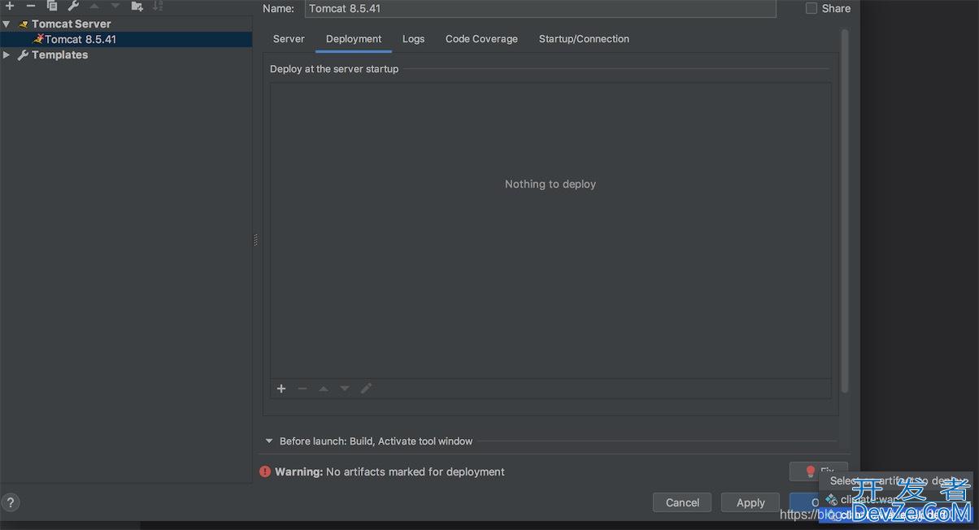The width and height of the screenshot is (979, 530).
Task: Open the Logs tab
Action: point(413,39)
